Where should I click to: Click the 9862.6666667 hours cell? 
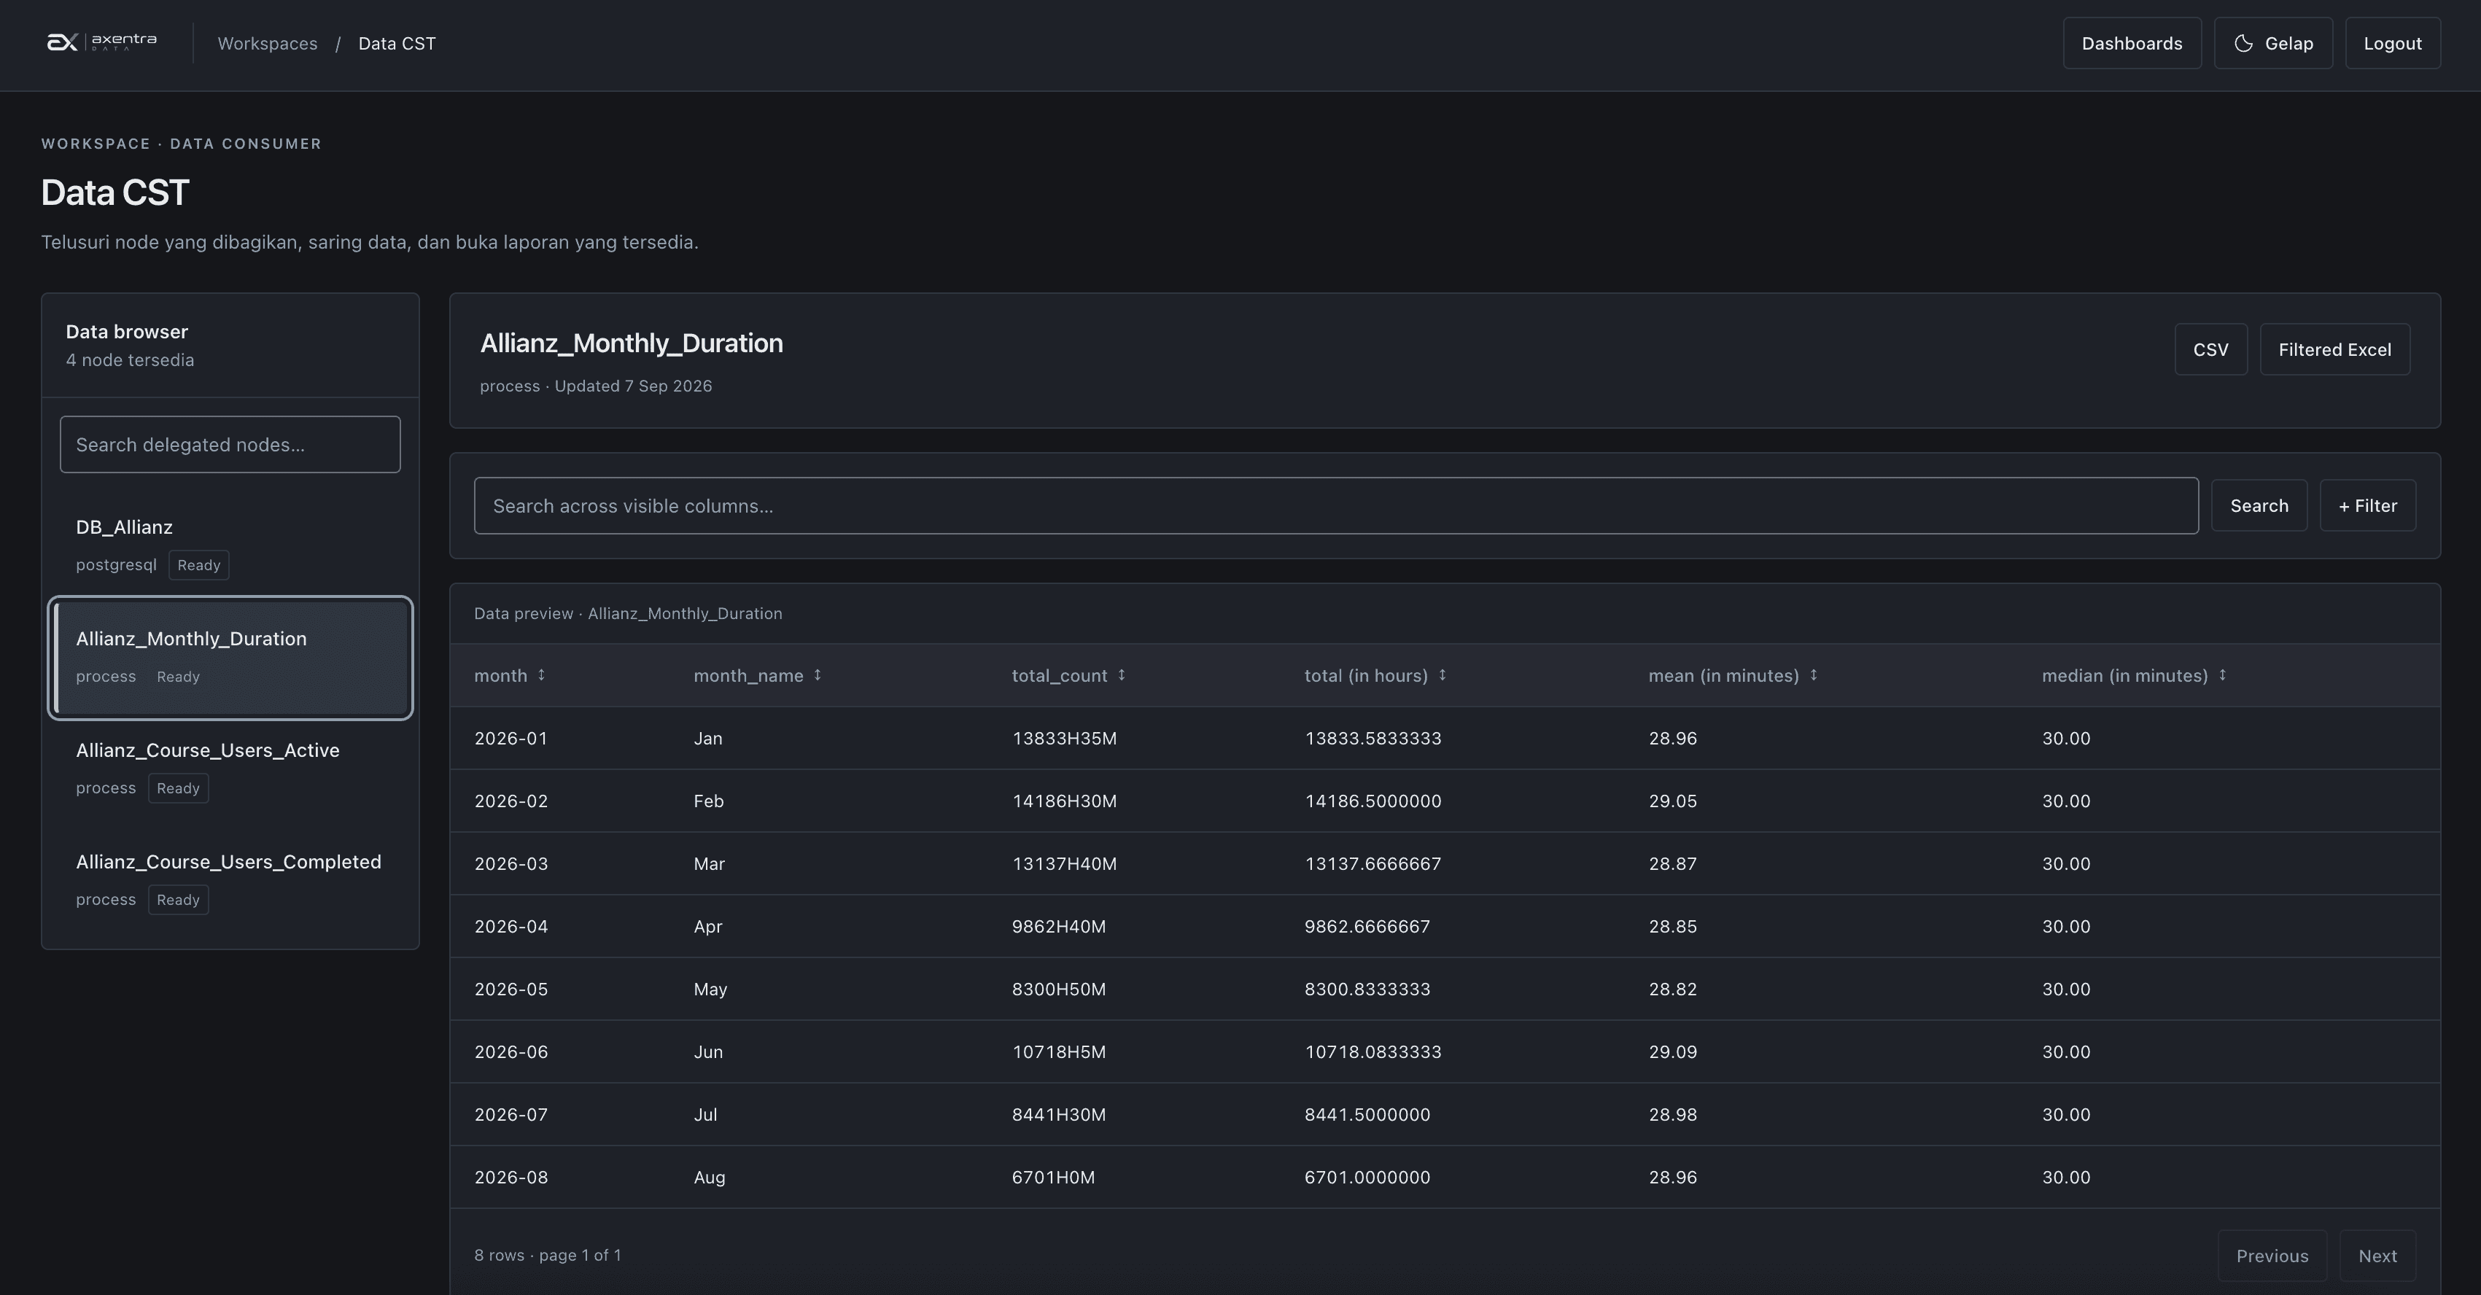click(x=1367, y=926)
